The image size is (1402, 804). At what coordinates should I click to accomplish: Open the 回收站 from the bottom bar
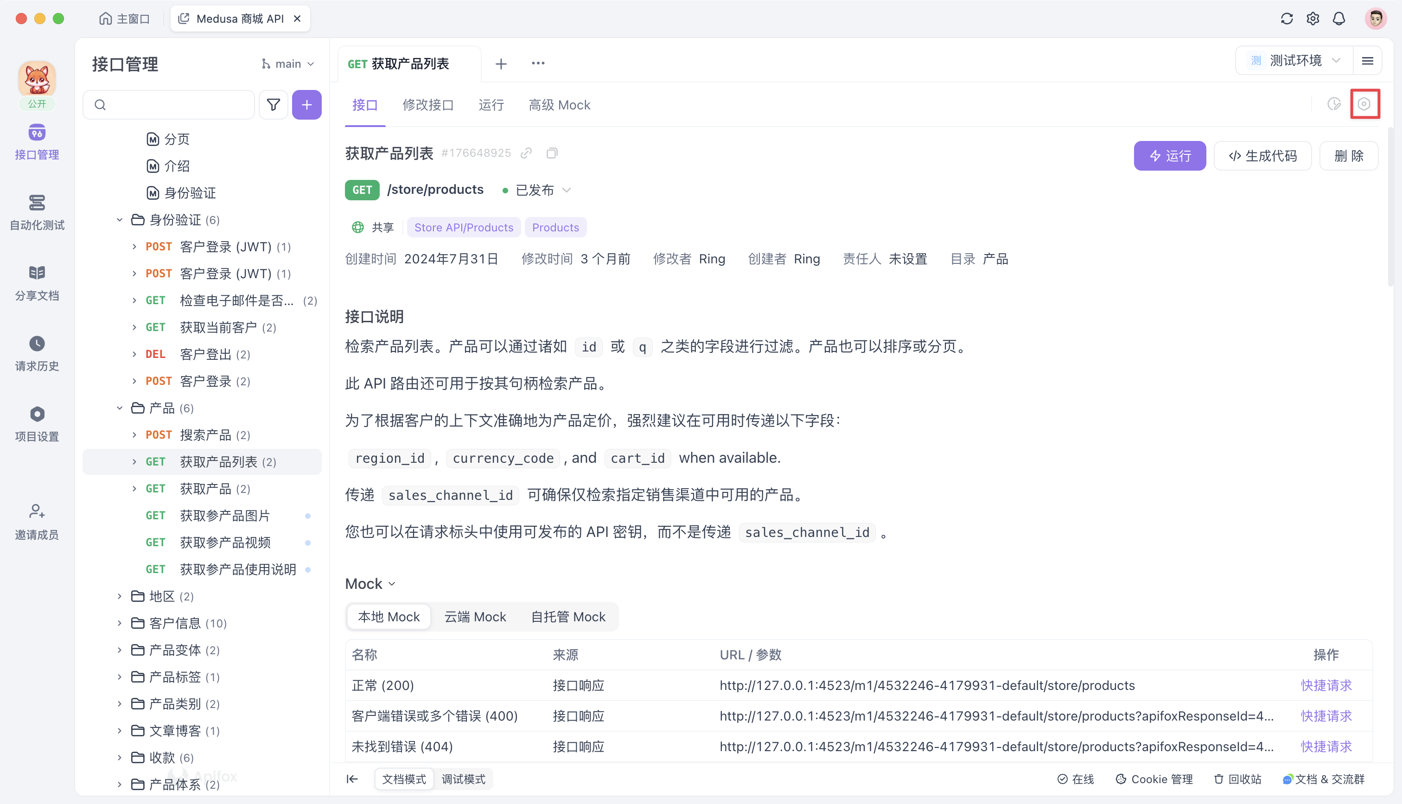coord(1237,779)
